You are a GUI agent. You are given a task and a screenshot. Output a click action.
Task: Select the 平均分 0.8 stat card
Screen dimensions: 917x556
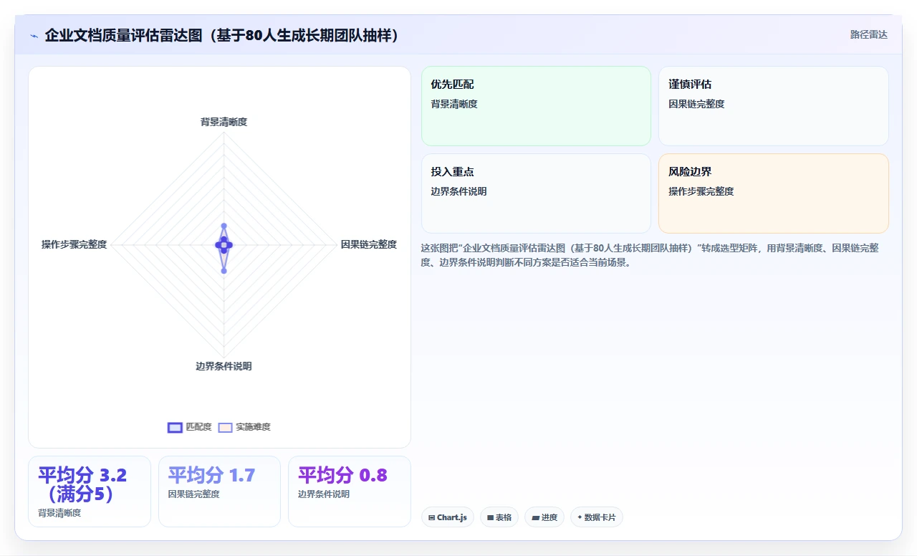coord(350,492)
